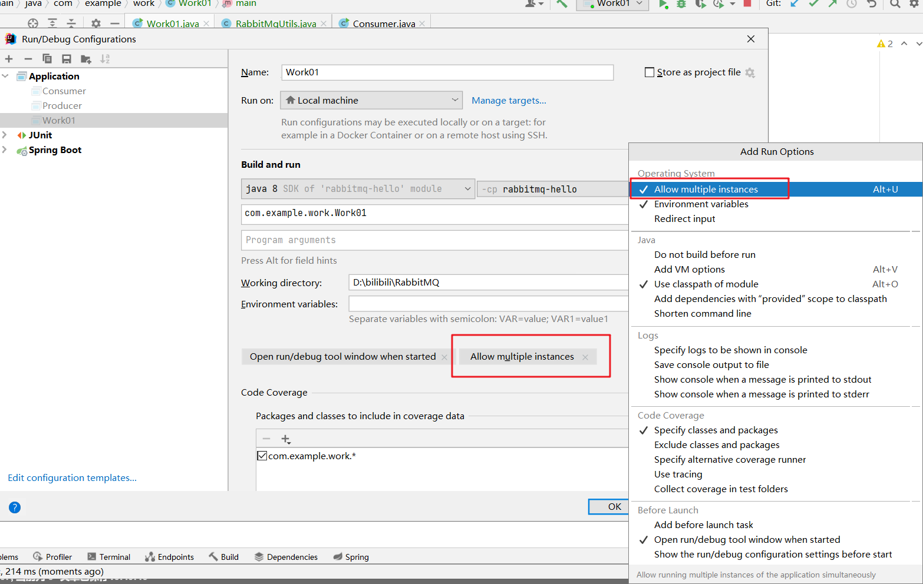Select Do not build before run
The image size is (923, 584).
click(x=776, y=254)
